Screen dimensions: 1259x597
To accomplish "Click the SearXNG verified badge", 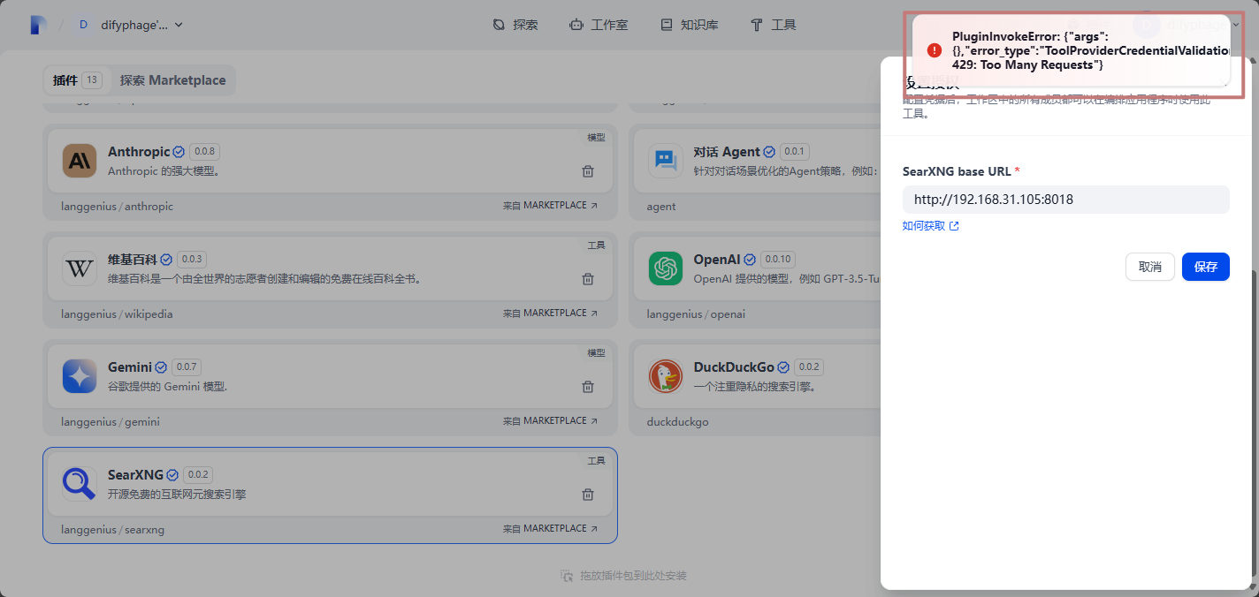I will tap(172, 475).
